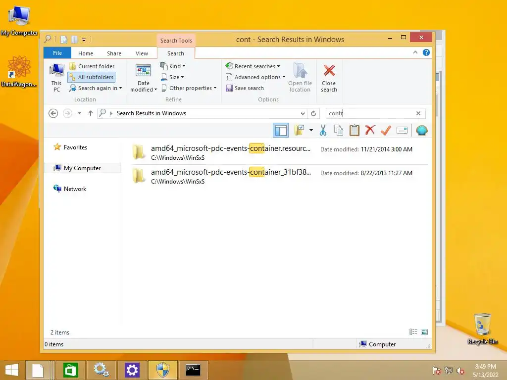Viewport: 507px width, 380px height.
Task: Open Other properties dropdown
Action: pyautogui.click(x=189, y=88)
